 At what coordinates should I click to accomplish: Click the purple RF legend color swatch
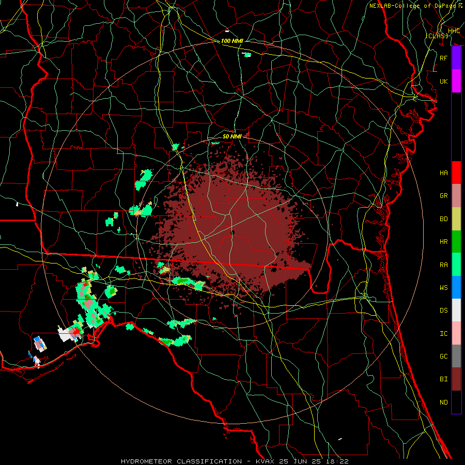click(x=456, y=58)
